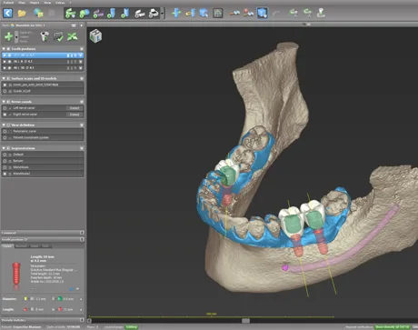Open dropdown arrow beside green plus icon
Screen dimensions: 418x330
(x=16, y=37)
